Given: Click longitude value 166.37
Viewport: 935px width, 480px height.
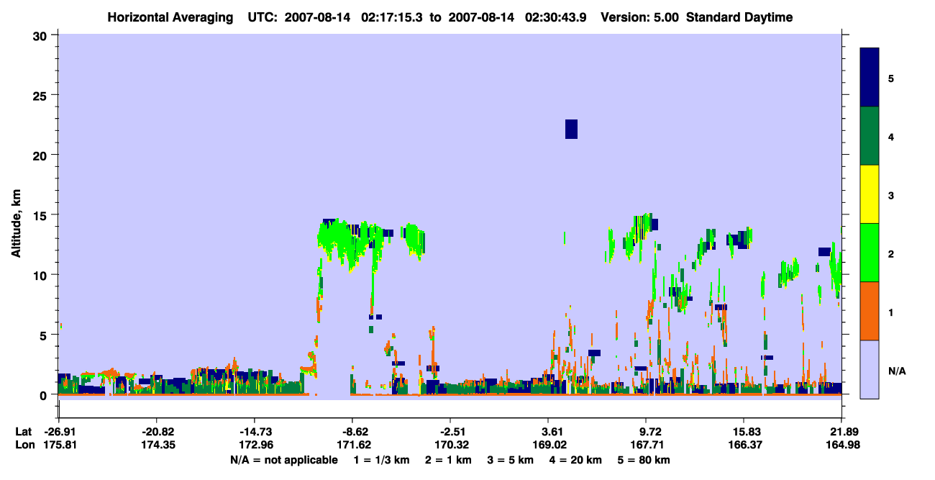Looking at the screenshot, I should (744, 445).
